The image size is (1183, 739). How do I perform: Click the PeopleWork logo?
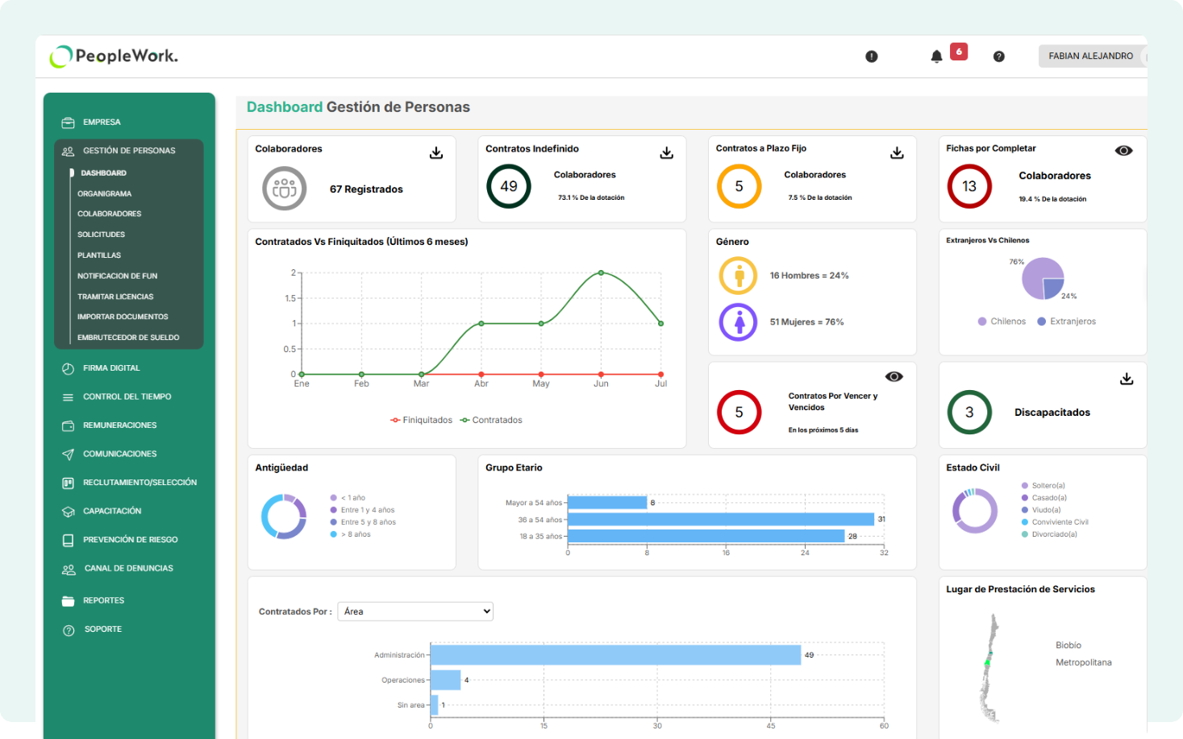pos(114,56)
